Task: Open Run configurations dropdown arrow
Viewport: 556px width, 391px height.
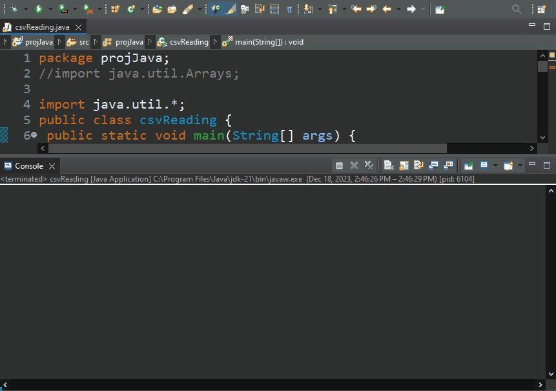Action: [x=50, y=9]
